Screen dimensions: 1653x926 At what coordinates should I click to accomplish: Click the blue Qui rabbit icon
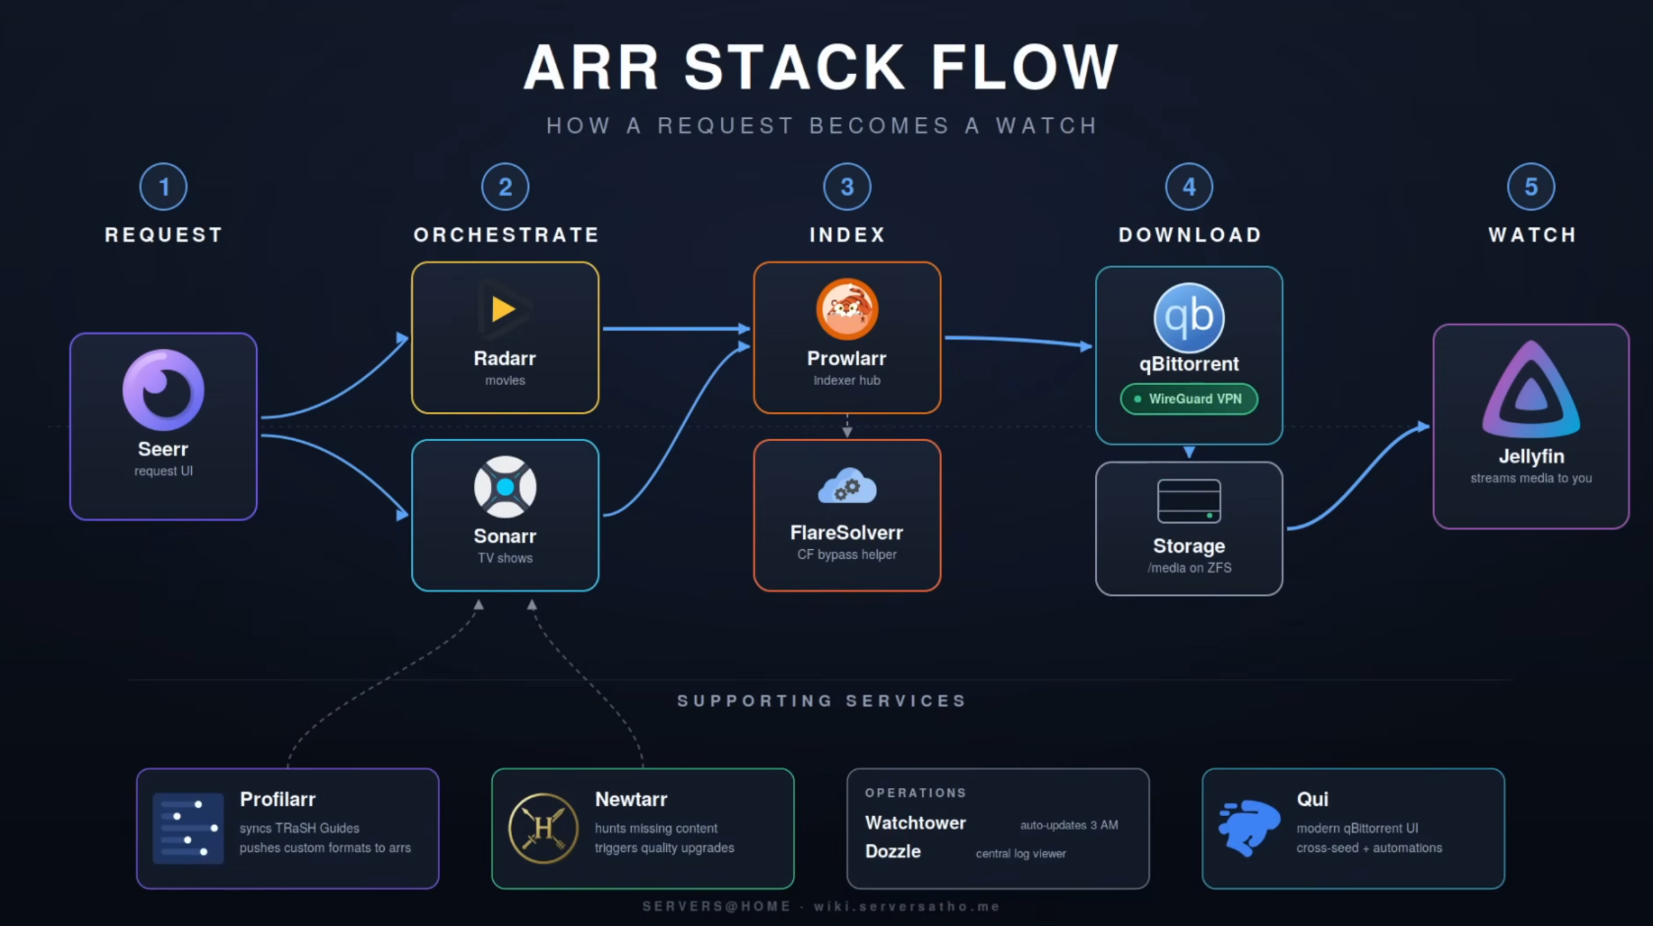click(x=1249, y=828)
